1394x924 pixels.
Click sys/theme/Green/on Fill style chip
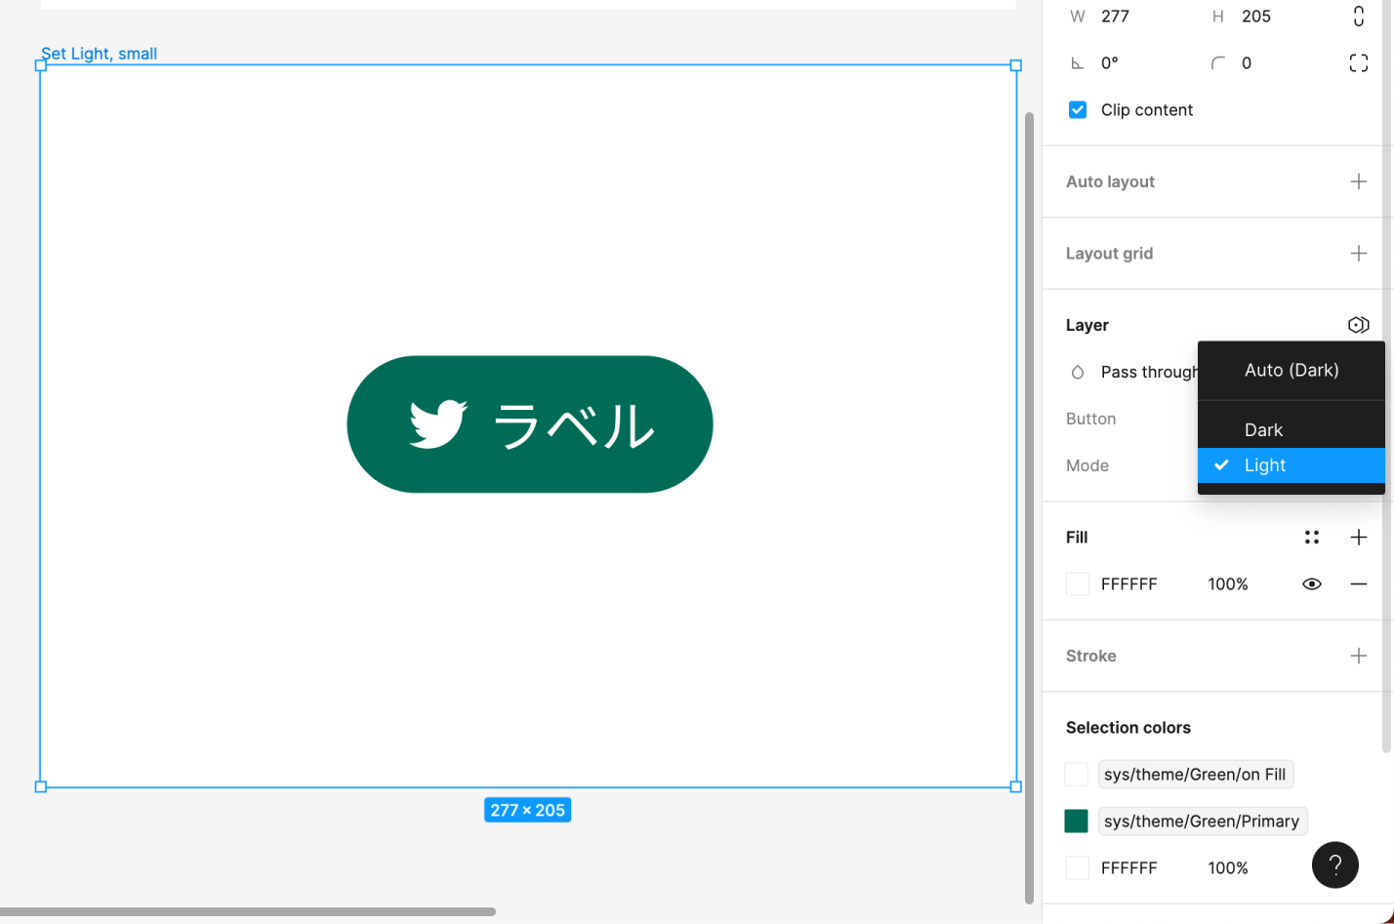pyautogui.click(x=1195, y=775)
